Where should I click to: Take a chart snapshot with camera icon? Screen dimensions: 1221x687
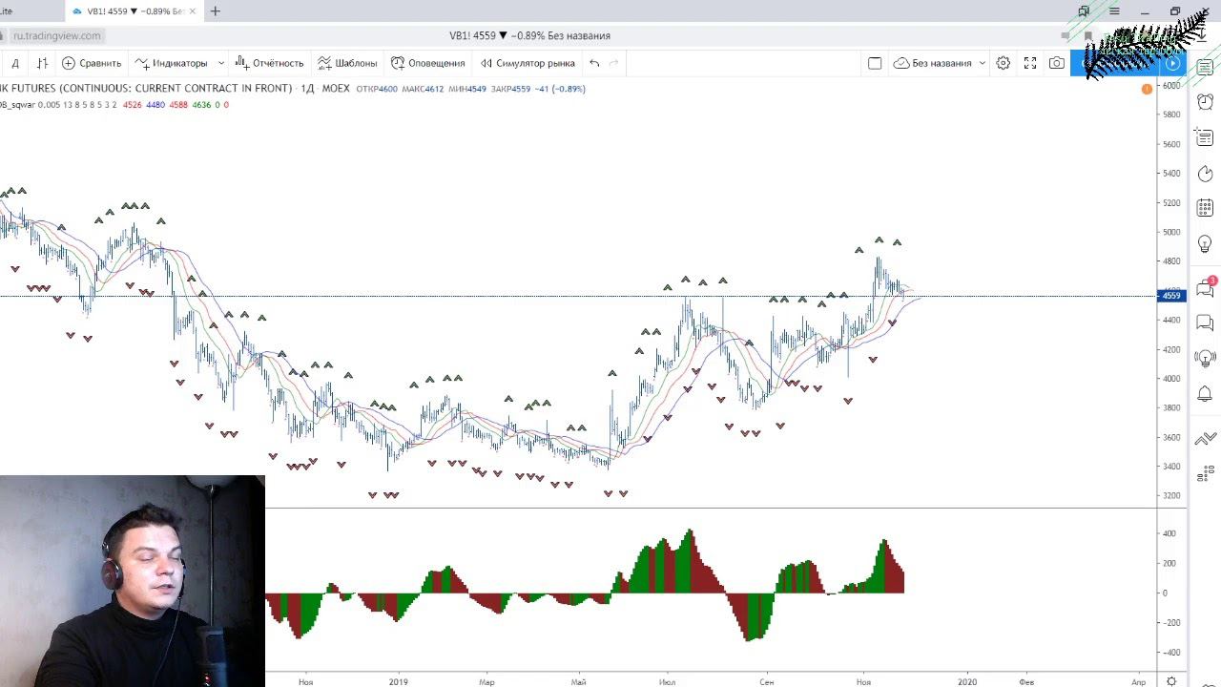[1057, 63]
